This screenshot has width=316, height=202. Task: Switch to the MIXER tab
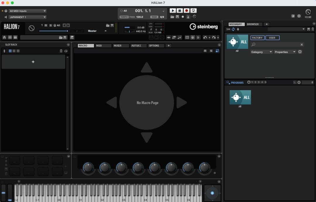click(121, 46)
